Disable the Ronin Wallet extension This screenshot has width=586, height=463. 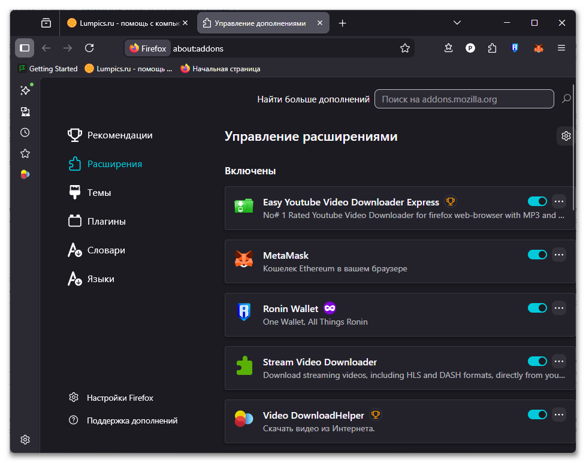pyautogui.click(x=537, y=308)
